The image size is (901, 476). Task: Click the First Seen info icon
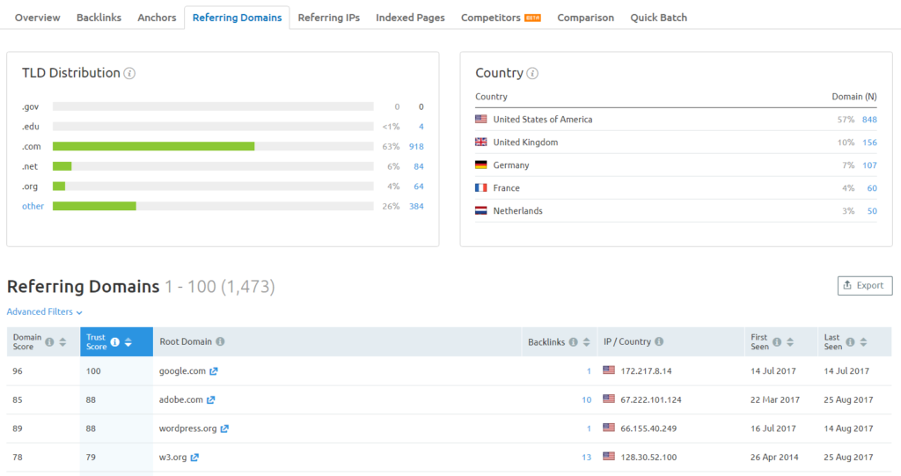click(777, 342)
